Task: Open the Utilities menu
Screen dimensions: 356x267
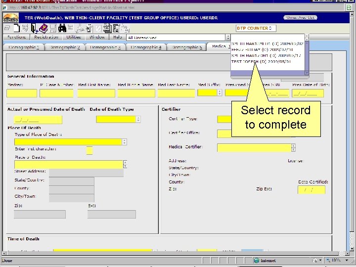Action: tap(74, 37)
